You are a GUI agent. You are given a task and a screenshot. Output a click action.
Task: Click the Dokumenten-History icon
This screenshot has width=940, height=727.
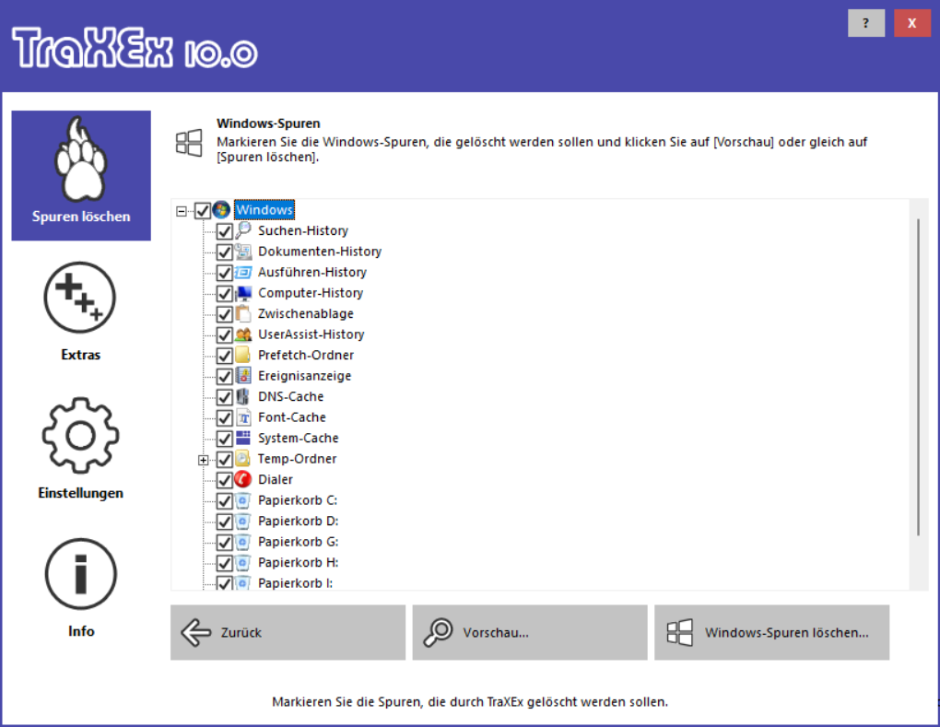242,252
